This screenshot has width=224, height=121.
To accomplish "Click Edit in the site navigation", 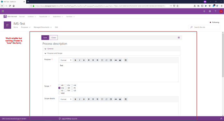I will point(56,27).
